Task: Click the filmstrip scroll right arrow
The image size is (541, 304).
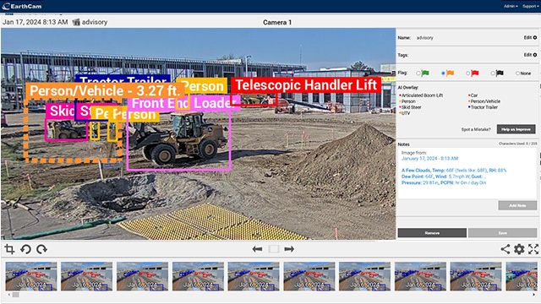Action: (x=533, y=295)
